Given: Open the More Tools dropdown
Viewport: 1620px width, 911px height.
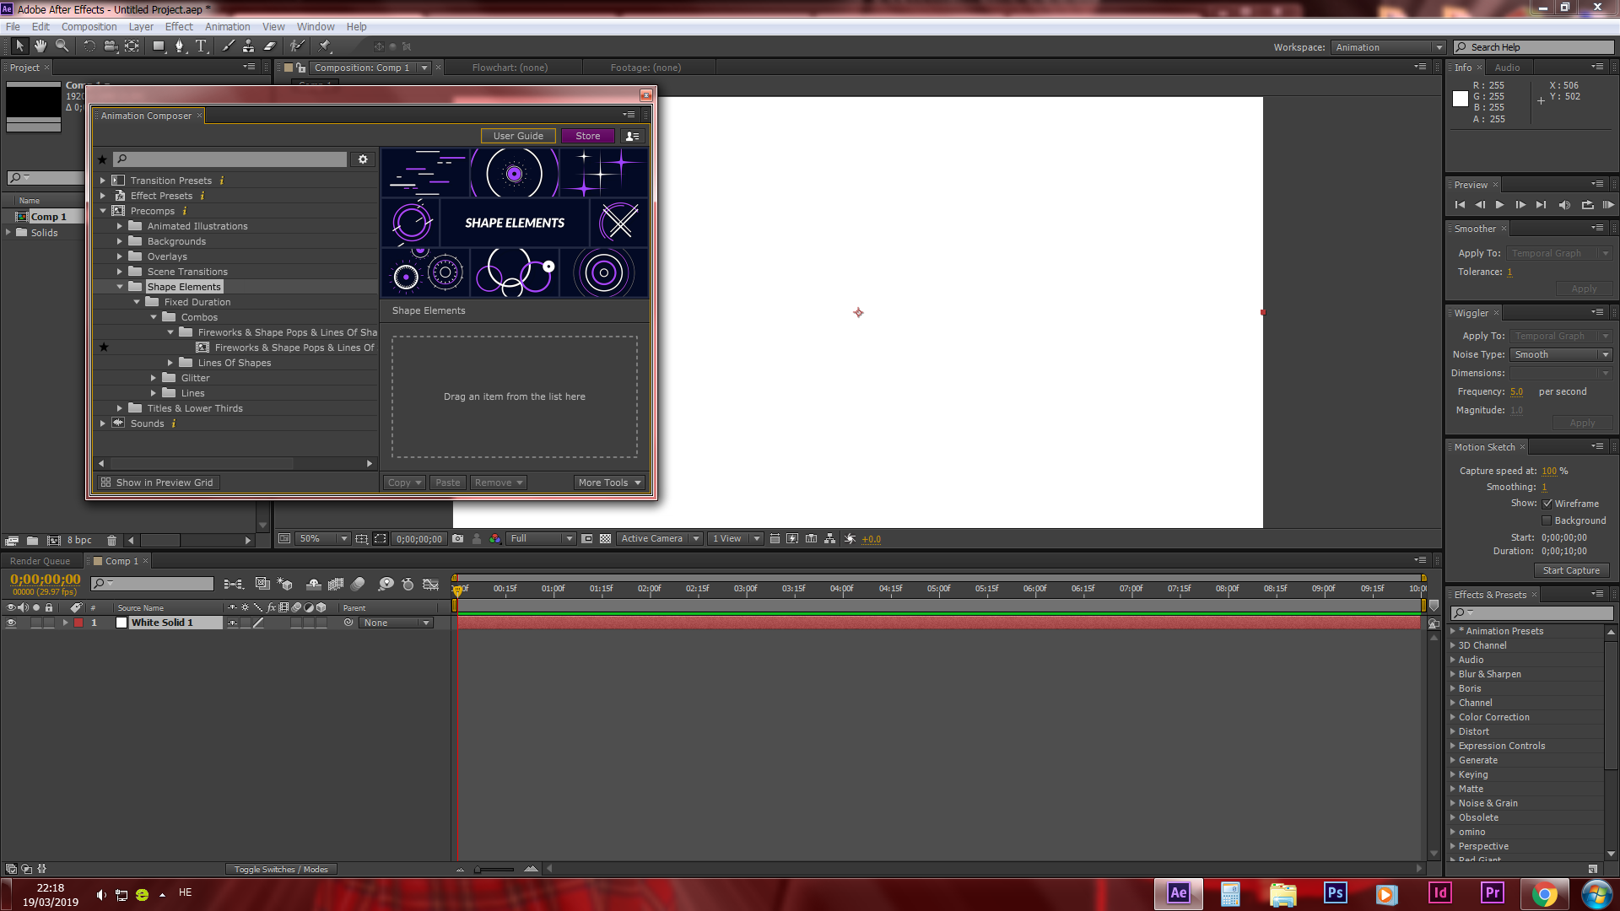Looking at the screenshot, I should (609, 482).
